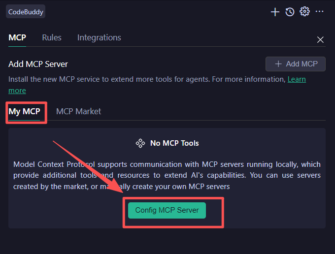Click the Add MCP Server section title

(x=38, y=64)
